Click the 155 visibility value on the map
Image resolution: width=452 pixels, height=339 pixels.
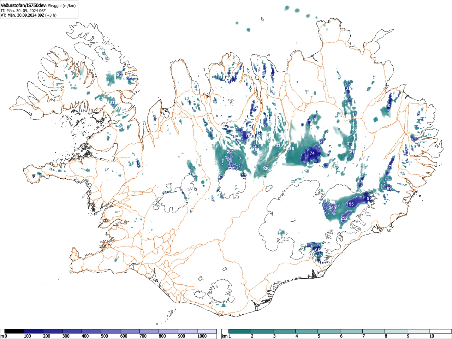point(350,204)
